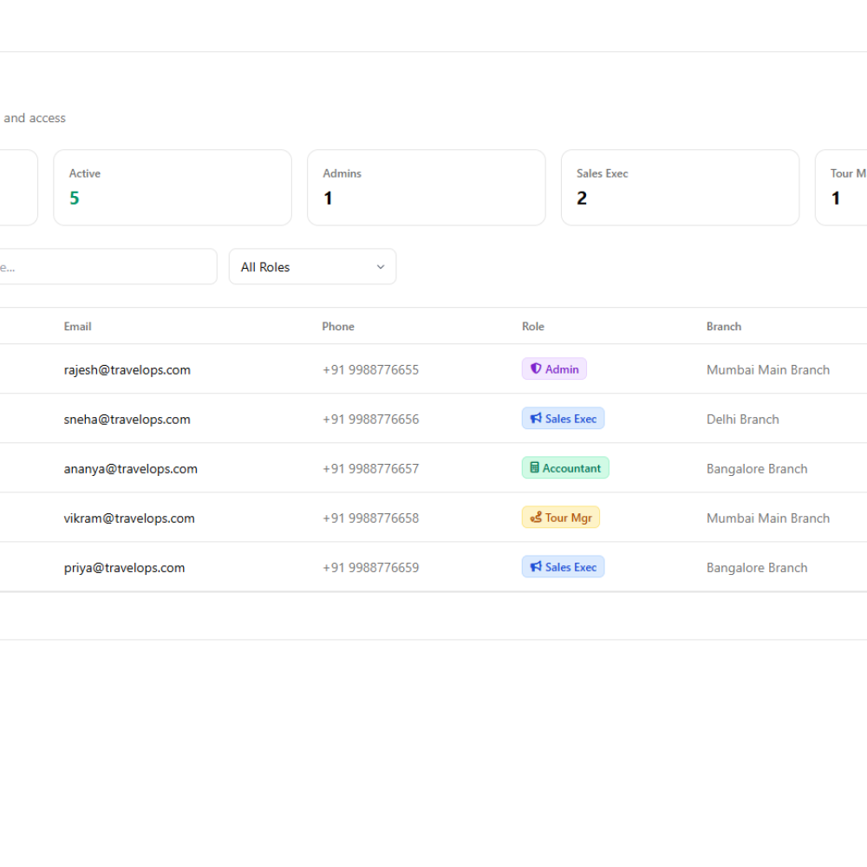The image size is (867, 867).
Task: Select the Admins stat card
Action: 427,187
